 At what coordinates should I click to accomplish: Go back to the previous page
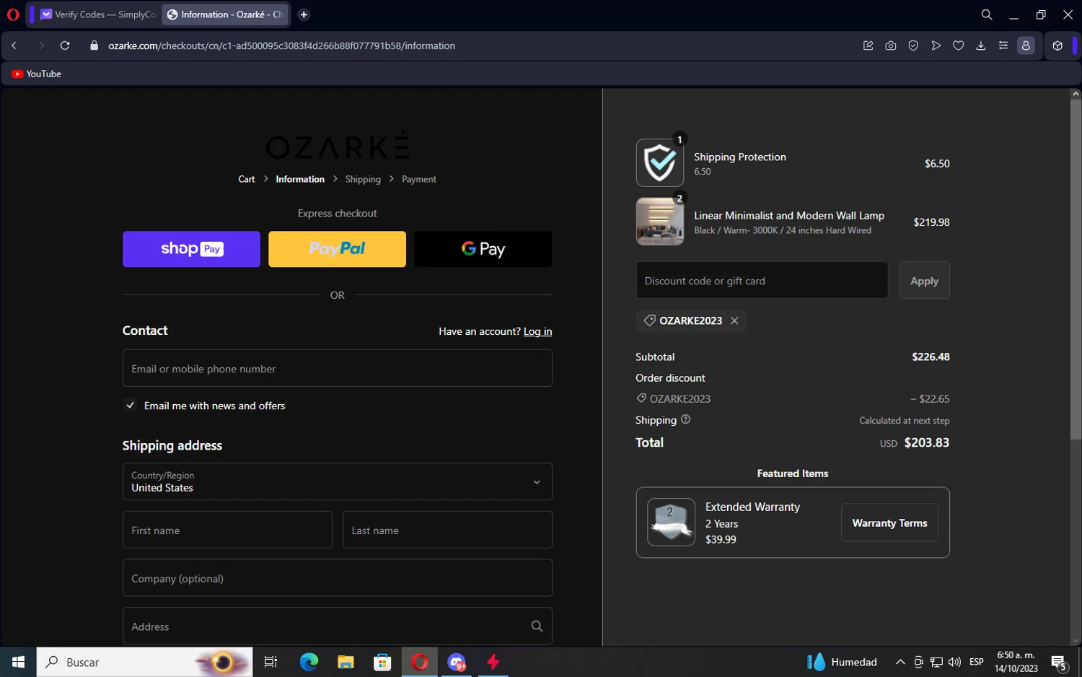point(14,45)
